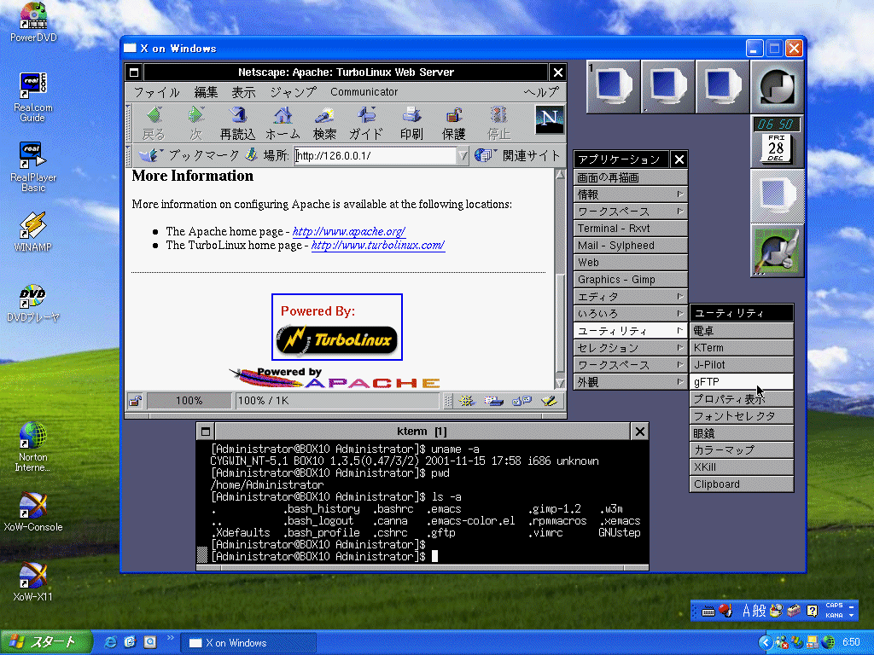Click Internet Explorer icon in quick launch

tap(110, 642)
